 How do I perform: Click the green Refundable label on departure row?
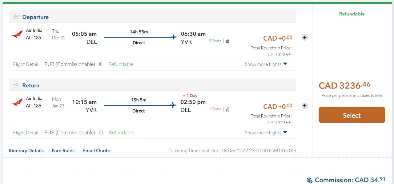click(x=121, y=64)
